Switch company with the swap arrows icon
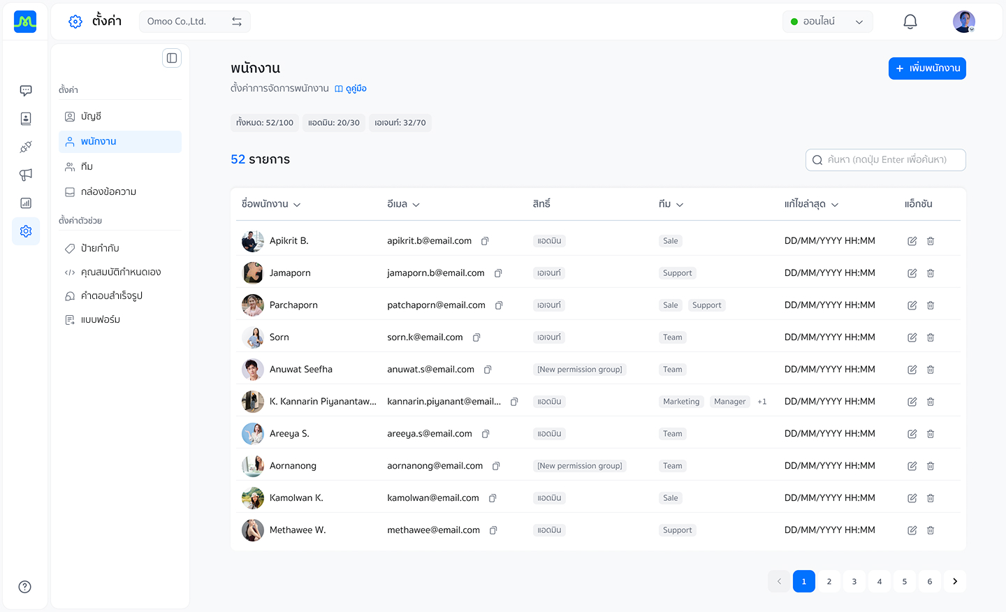1006x612 pixels. click(237, 22)
